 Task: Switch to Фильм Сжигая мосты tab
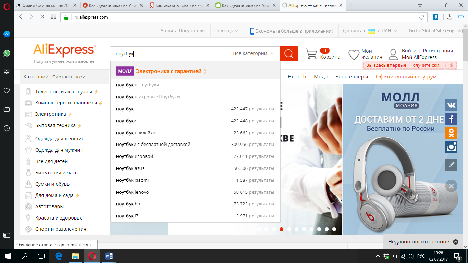(47, 5)
